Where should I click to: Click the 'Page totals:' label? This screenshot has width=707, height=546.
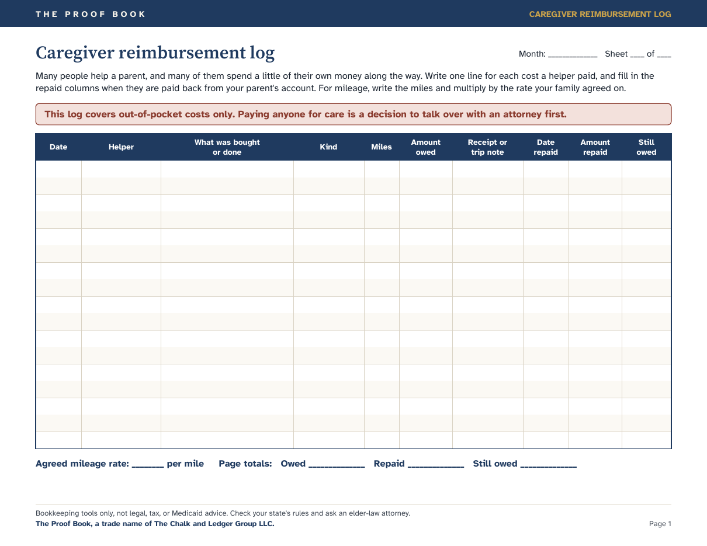point(245,464)
